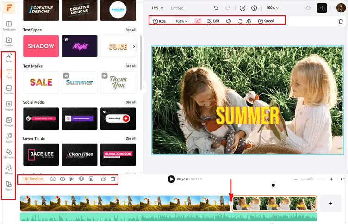Toggle the Timeline view button
The height and width of the screenshot is (224, 348).
click(x=33, y=179)
